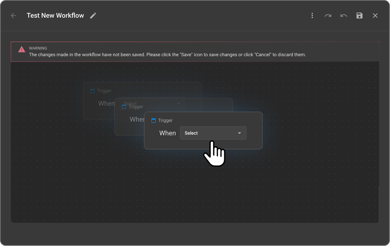This screenshot has height=246, width=390.
Task: Click faded calendar icon on rearmost Trigger card
Action: pyautogui.click(x=92, y=91)
